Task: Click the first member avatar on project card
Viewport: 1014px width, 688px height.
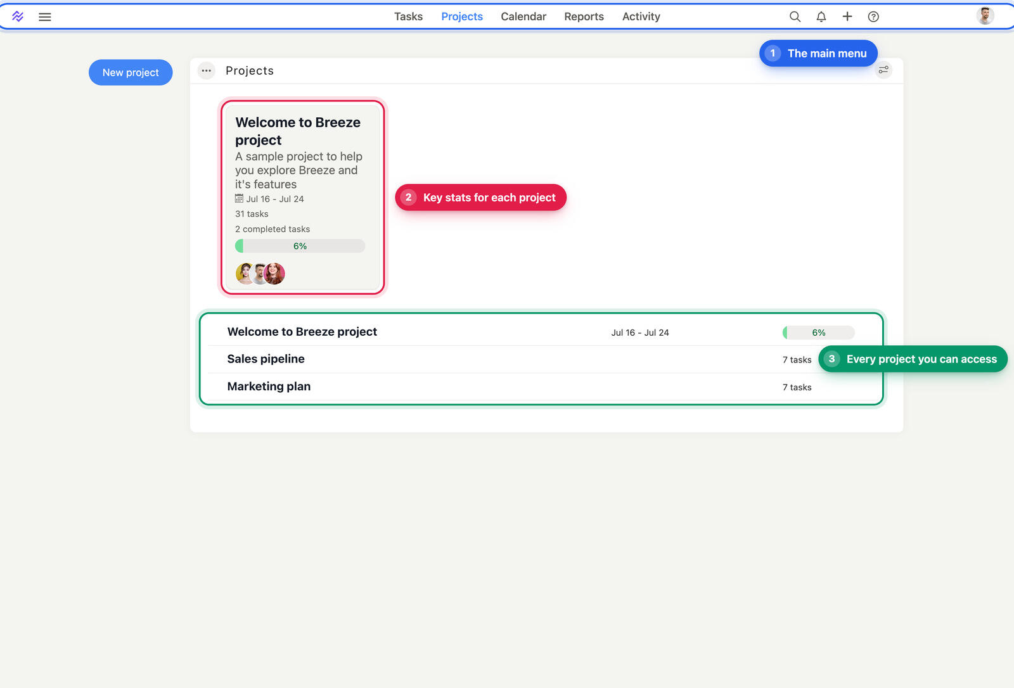Action: [245, 274]
